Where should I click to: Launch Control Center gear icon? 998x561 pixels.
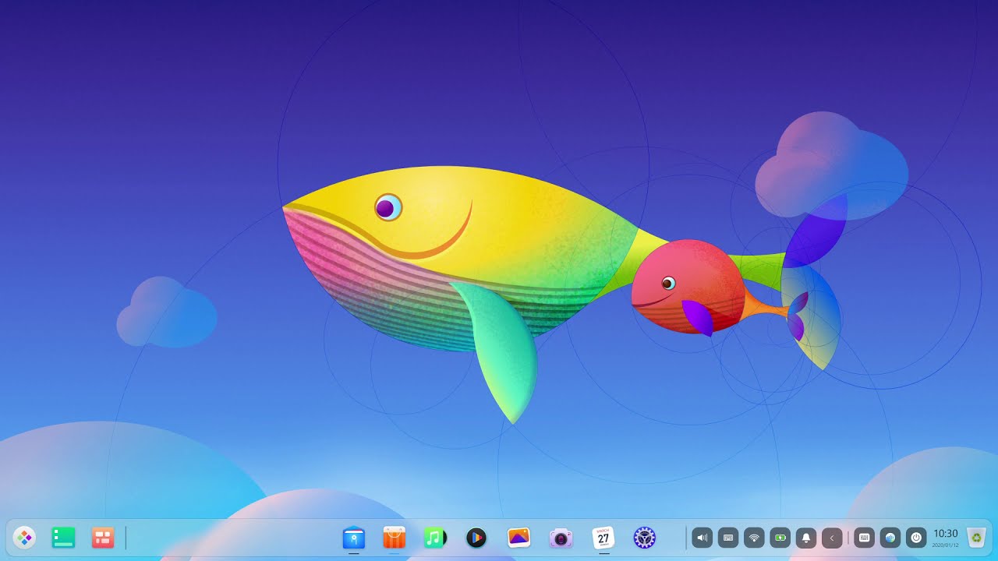point(644,538)
